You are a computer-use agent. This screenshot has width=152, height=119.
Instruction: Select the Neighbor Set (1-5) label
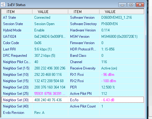tap(16, 68)
